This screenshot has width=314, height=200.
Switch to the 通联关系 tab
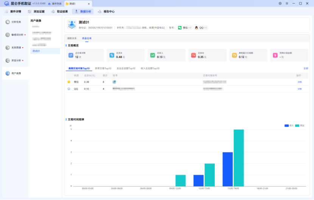click(72, 39)
